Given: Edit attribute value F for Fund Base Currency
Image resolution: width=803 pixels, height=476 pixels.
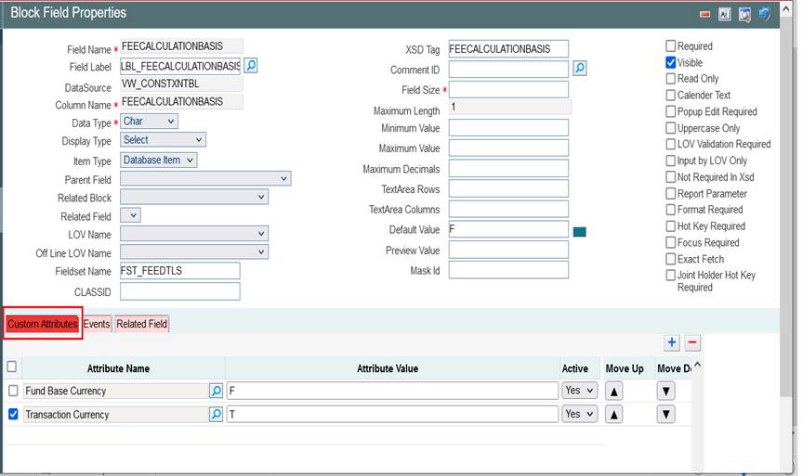Looking at the screenshot, I should click(x=393, y=392).
